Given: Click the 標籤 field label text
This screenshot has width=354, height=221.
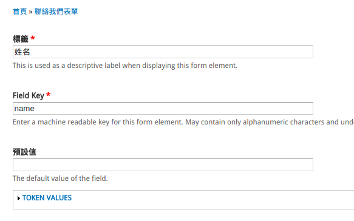Looking at the screenshot, I should [x=20, y=39].
